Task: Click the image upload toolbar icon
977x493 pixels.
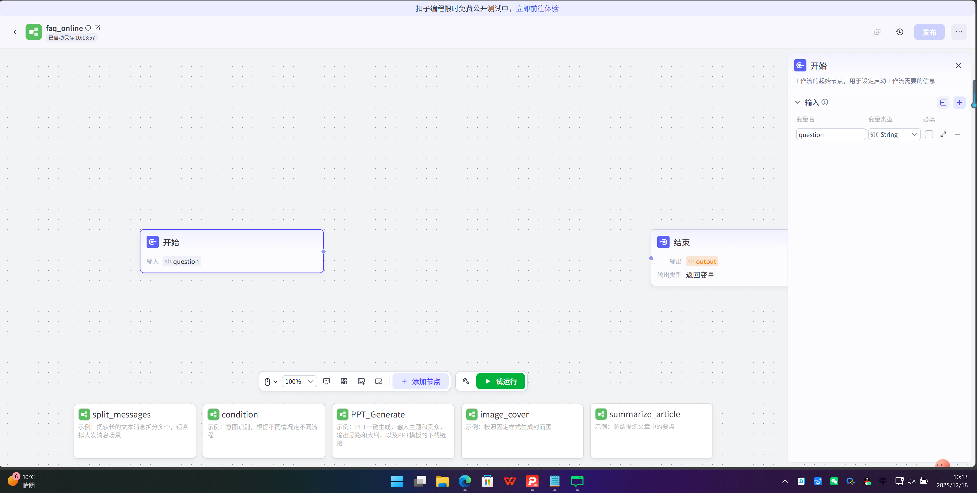Action: [x=361, y=381]
